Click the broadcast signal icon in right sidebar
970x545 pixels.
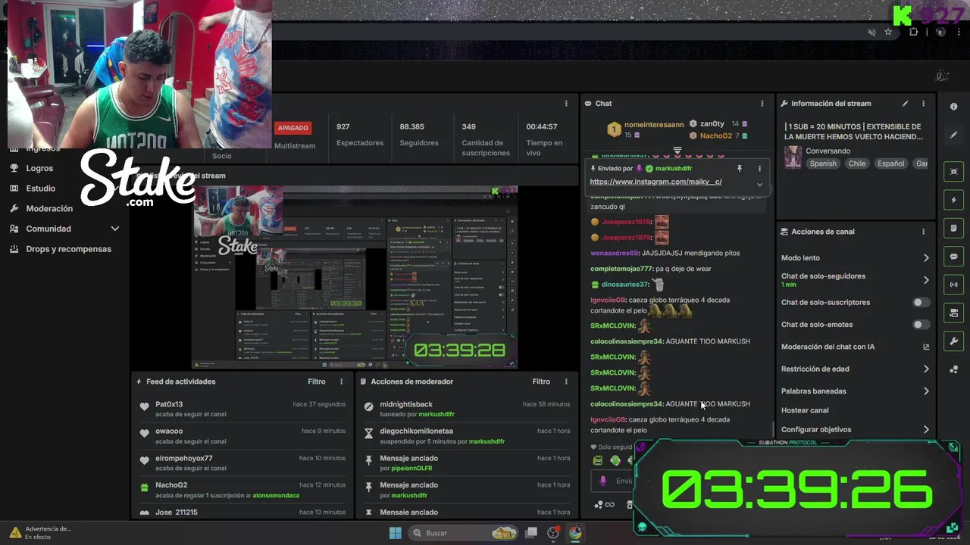[x=953, y=285]
